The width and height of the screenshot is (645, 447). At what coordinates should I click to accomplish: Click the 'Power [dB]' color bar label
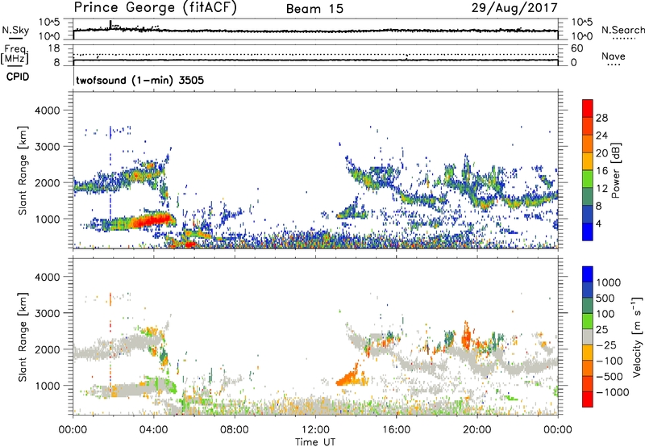615,170
